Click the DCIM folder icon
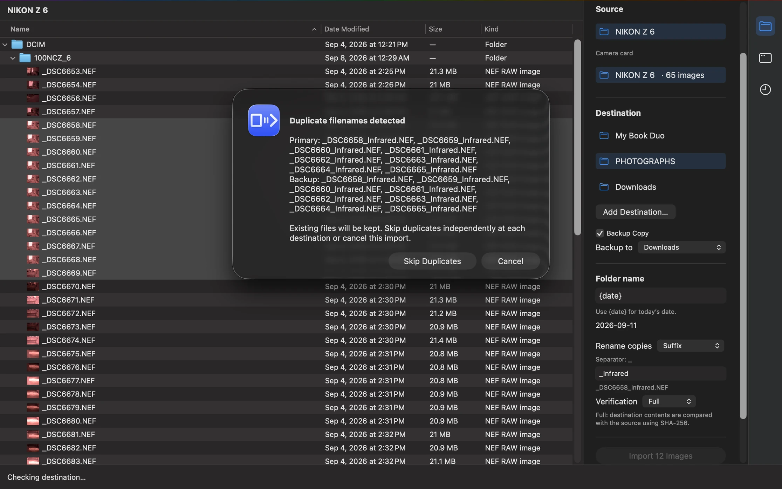Image resolution: width=782 pixels, height=489 pixels. pyautogui.click(x=17, y=44)
